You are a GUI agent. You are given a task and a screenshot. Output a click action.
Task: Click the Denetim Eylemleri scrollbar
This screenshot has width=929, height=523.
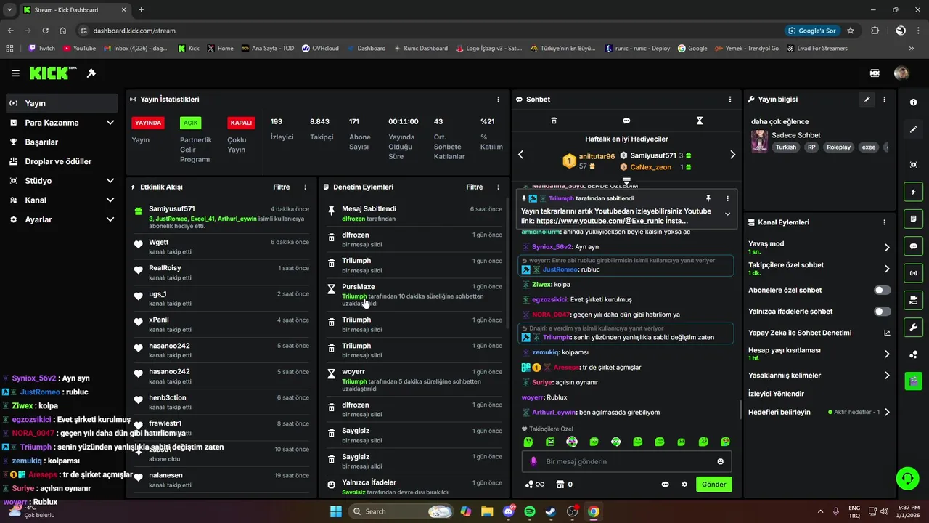pyautogui.click(x=507, y=264)
